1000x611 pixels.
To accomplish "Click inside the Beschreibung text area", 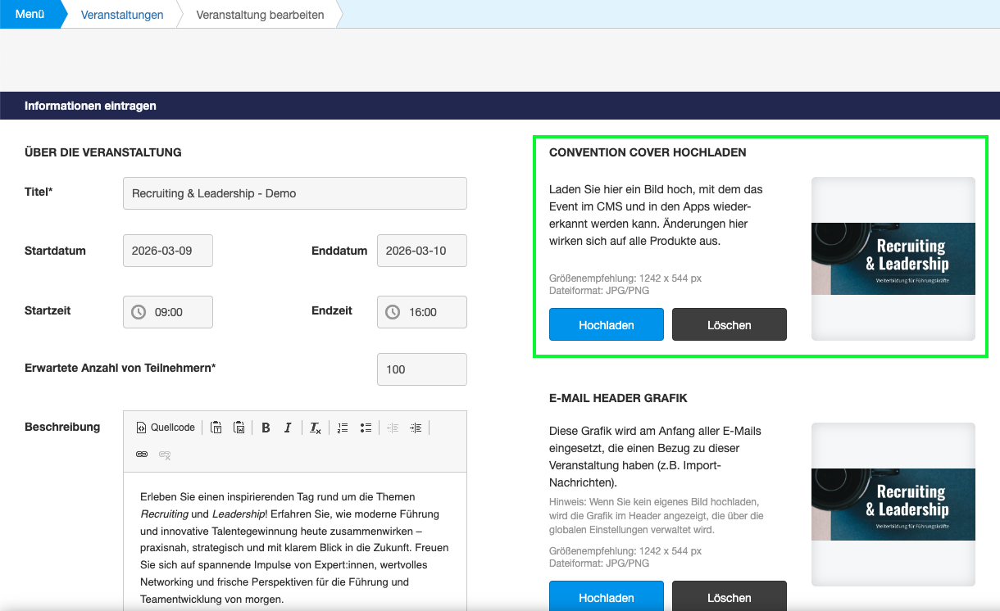I will coord(295,541).
